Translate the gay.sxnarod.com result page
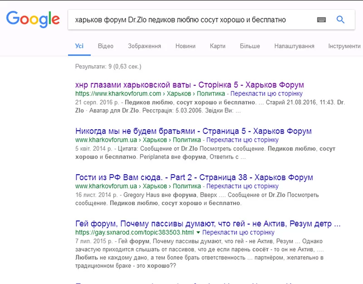Image resolution: width=363 pixels, height=284 pixels. click(238, 232)
